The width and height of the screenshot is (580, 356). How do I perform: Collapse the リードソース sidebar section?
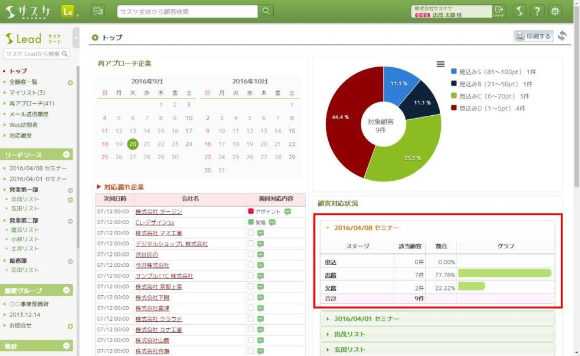pyautogui.click(x=67, y=155)
